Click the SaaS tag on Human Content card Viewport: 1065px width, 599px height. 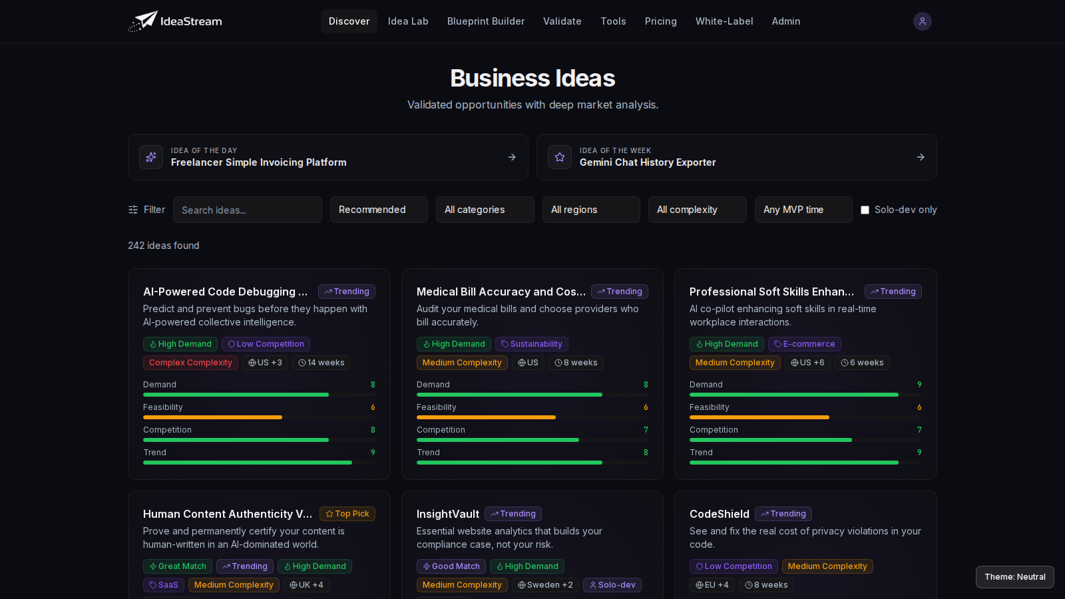(164, 585)
